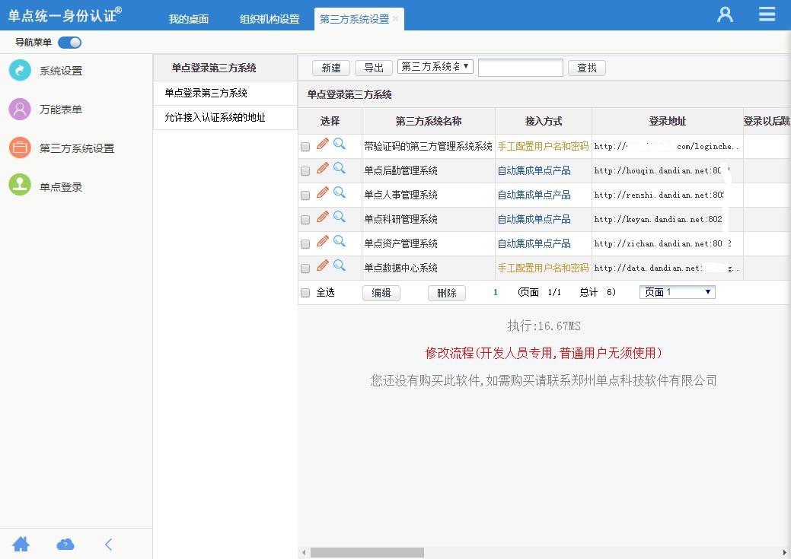
Task: Open 允许接入认证系统的地址 submenu item
Action: pos(225,117)
